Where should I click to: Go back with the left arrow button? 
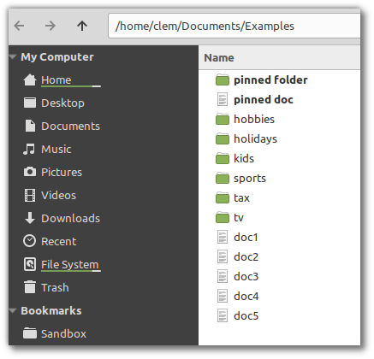[19, 26]
